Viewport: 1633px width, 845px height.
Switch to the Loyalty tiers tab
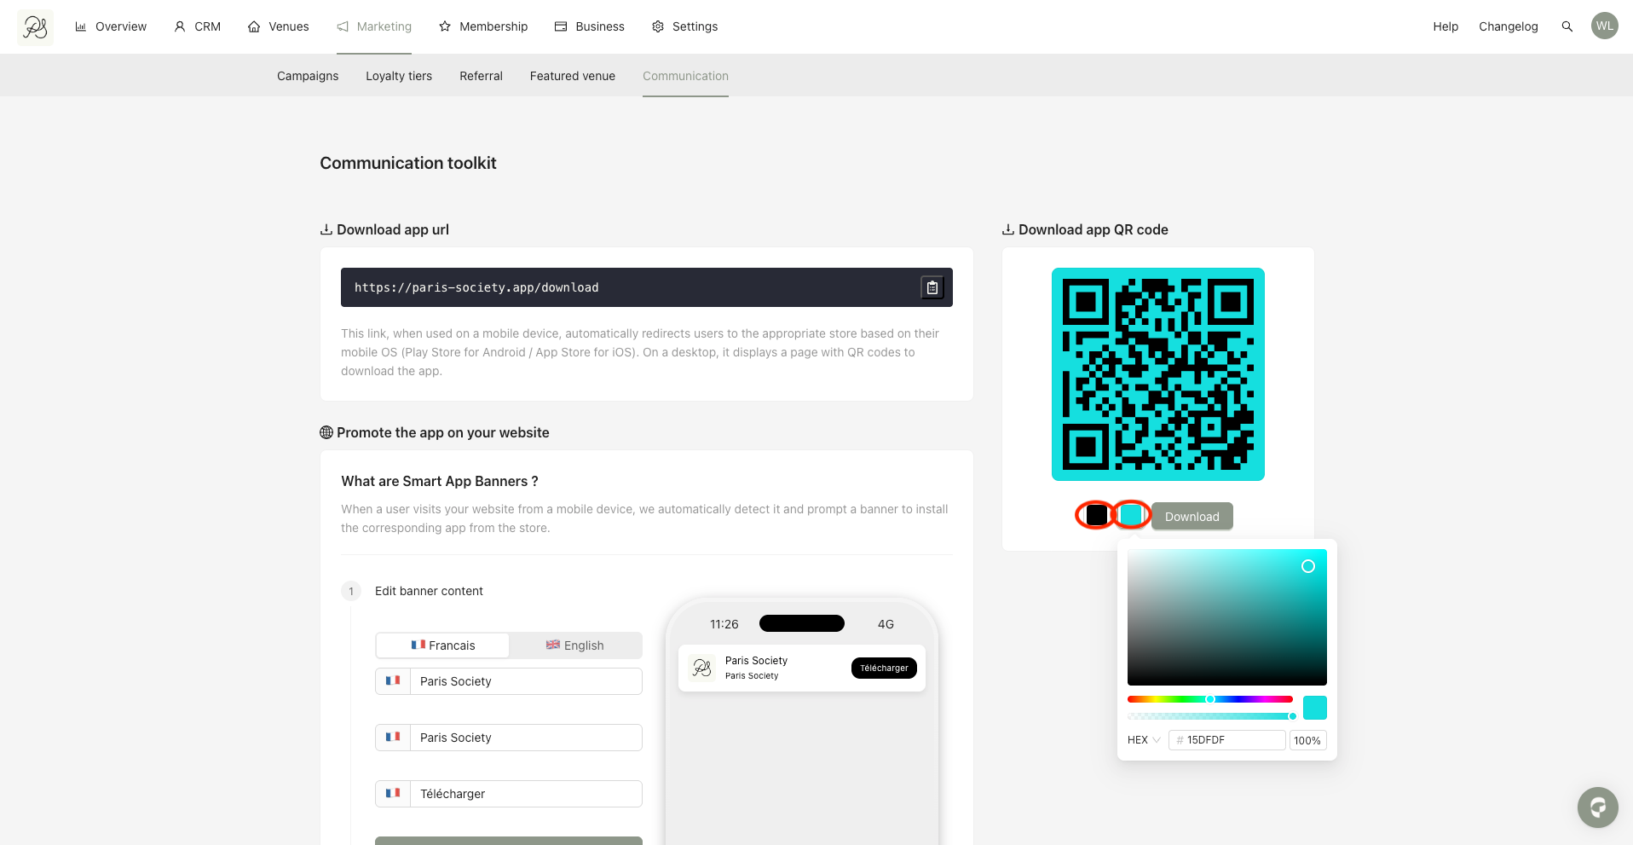point(399,76)
